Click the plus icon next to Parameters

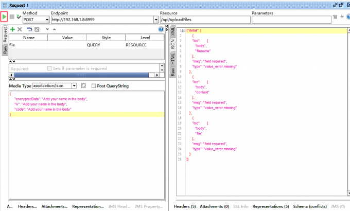(342, 17)
